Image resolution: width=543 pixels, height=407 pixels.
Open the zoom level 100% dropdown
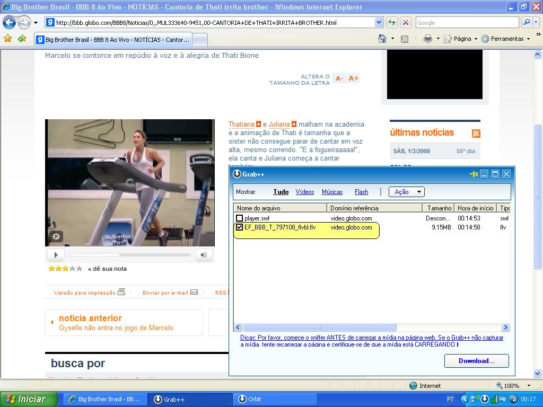point(529,386)
